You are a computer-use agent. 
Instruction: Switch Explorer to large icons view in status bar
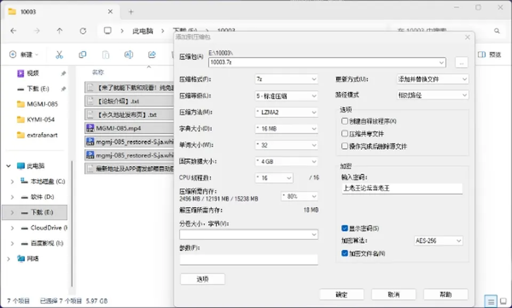tap(503, 301)
